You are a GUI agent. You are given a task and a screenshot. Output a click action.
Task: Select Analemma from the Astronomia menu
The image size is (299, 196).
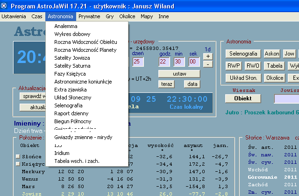click(x=87, y=26)
